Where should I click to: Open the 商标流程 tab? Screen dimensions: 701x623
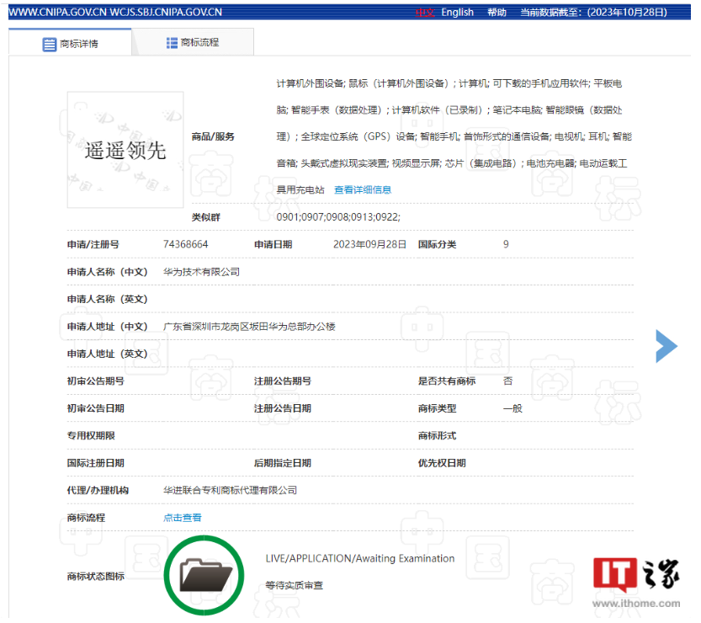(200, 43)
